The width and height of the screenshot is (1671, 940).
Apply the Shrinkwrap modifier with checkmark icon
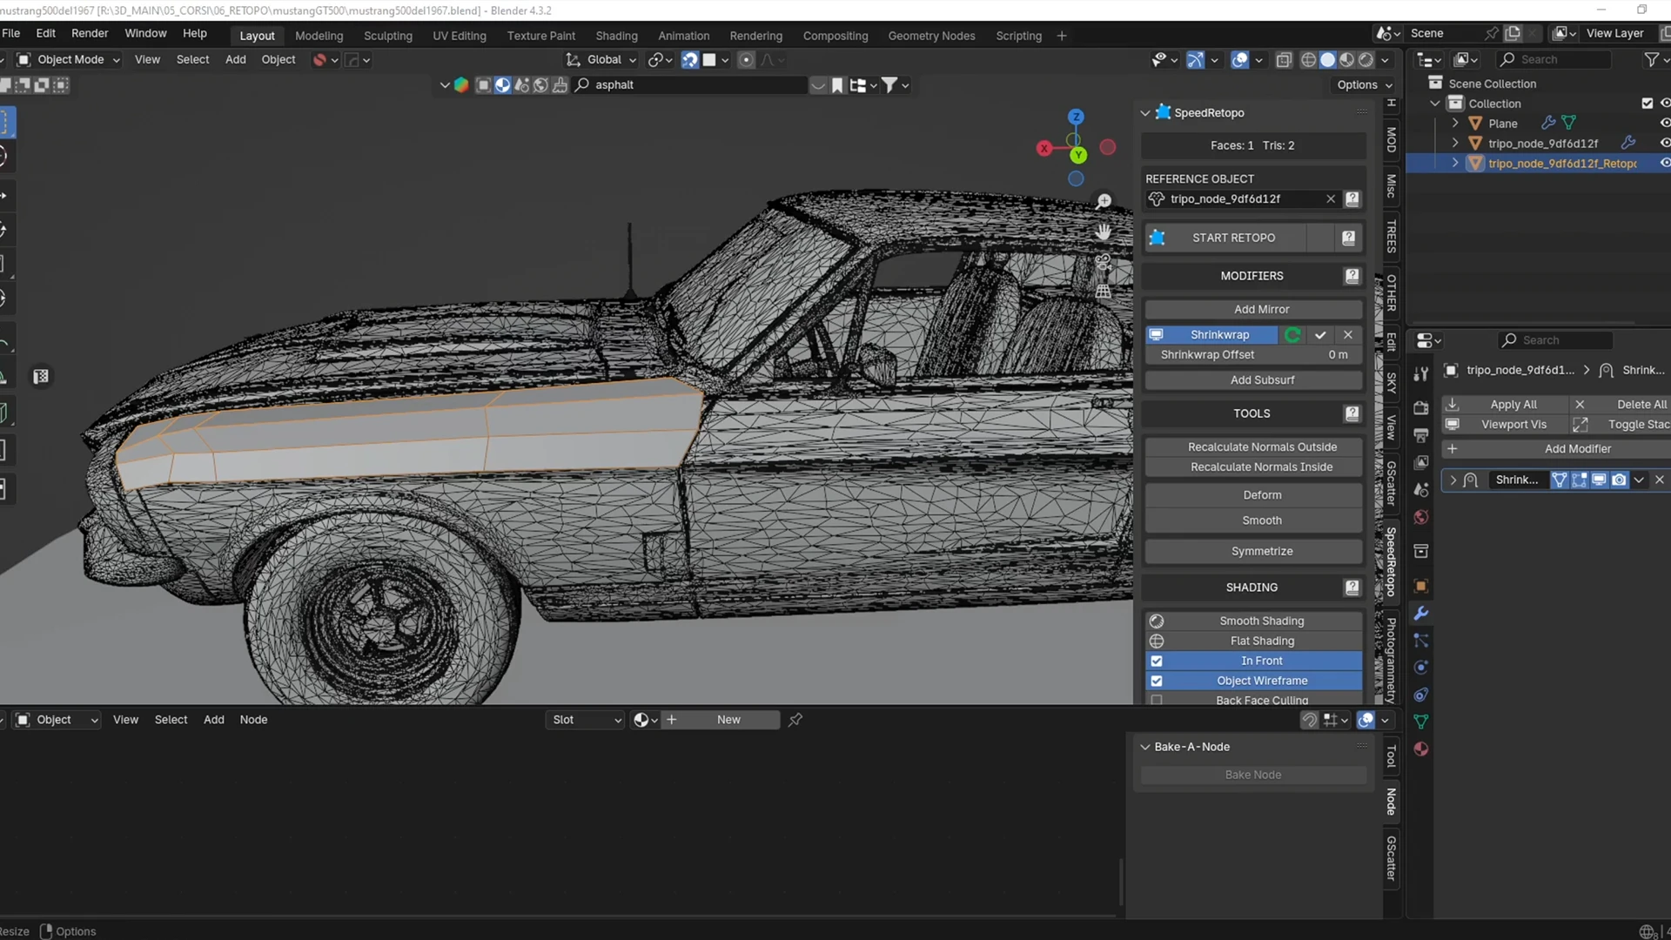[x=1320, y=335]
